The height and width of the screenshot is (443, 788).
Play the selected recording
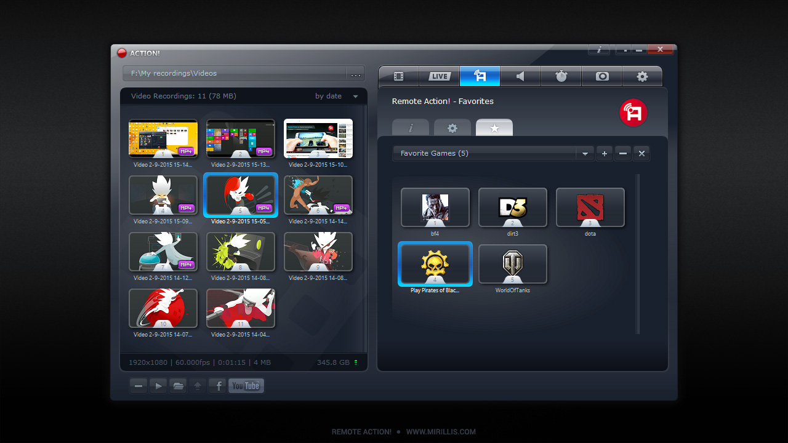click(158, 386)
